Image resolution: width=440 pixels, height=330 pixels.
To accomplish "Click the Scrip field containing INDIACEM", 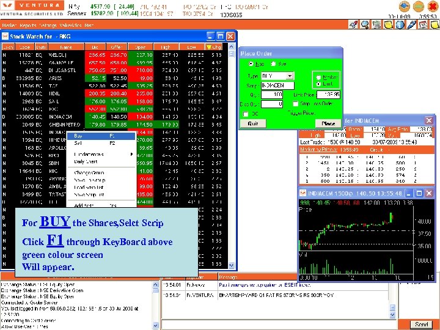I will pyautogui.click(x=277, y=86).
